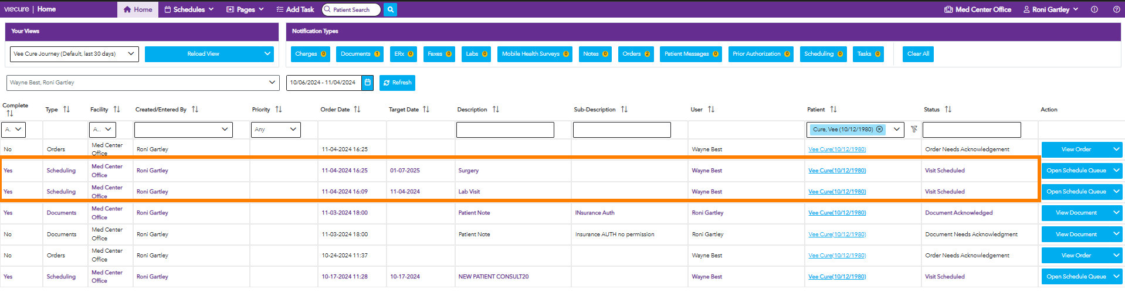Click the Refresh button
The image size is (1125, 299).
397,83
